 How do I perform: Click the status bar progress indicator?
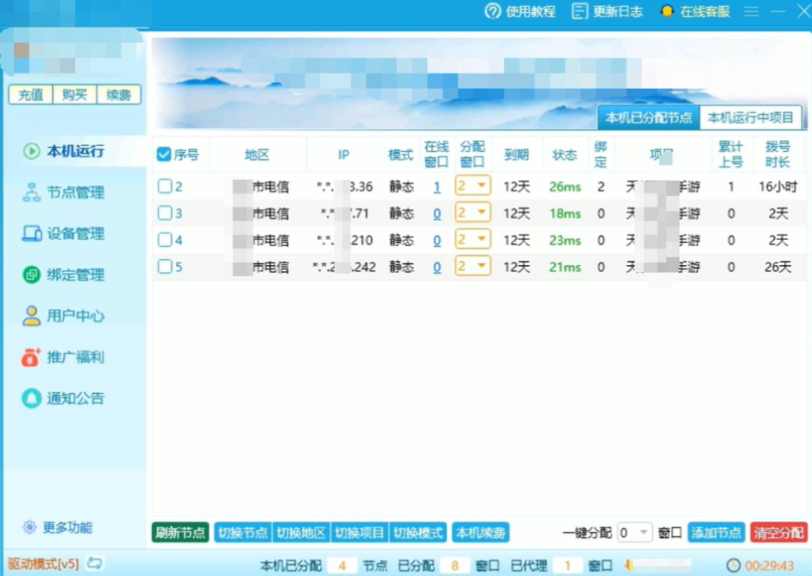coord(658,565)
